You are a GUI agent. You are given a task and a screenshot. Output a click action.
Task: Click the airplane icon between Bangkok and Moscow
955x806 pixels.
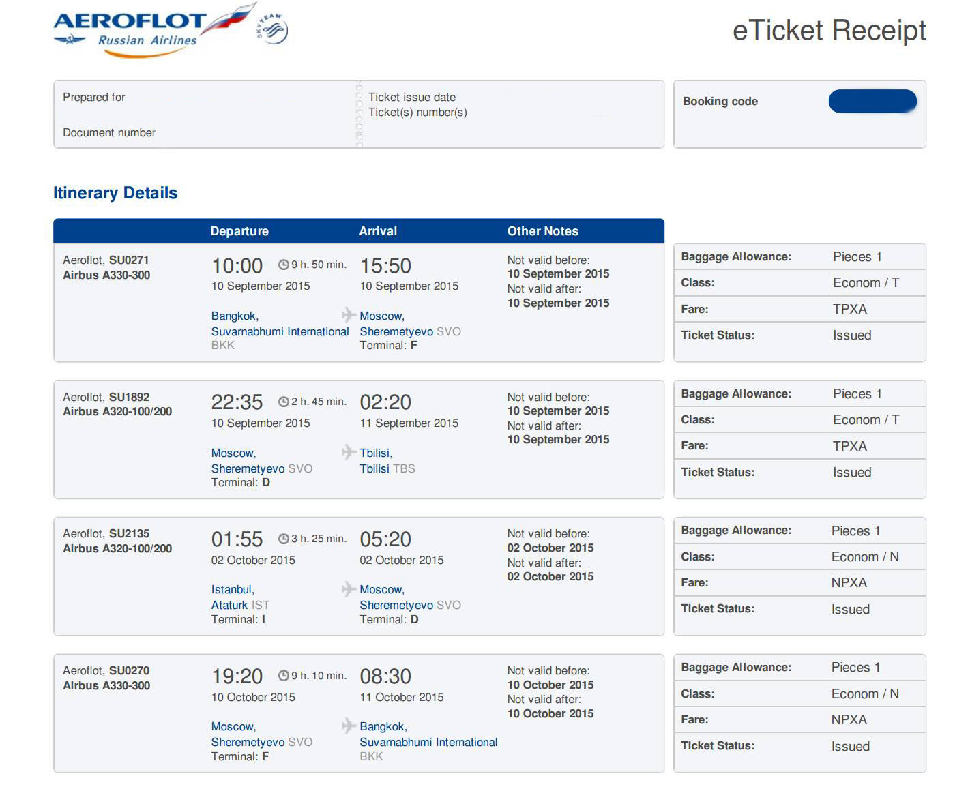(349, 314)
